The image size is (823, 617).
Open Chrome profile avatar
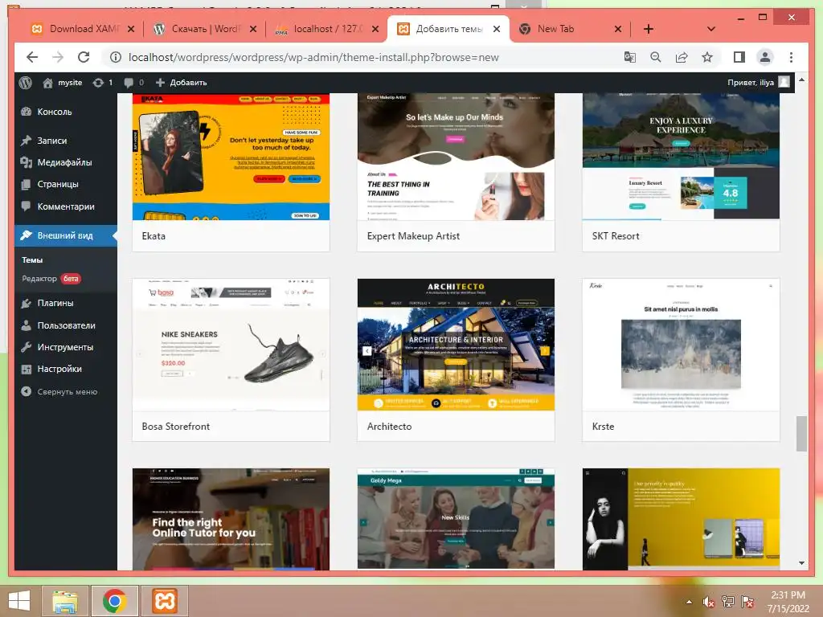tap(765, 57)
